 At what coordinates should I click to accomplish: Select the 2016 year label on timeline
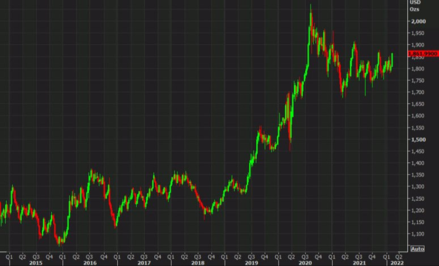click(90, 262)
